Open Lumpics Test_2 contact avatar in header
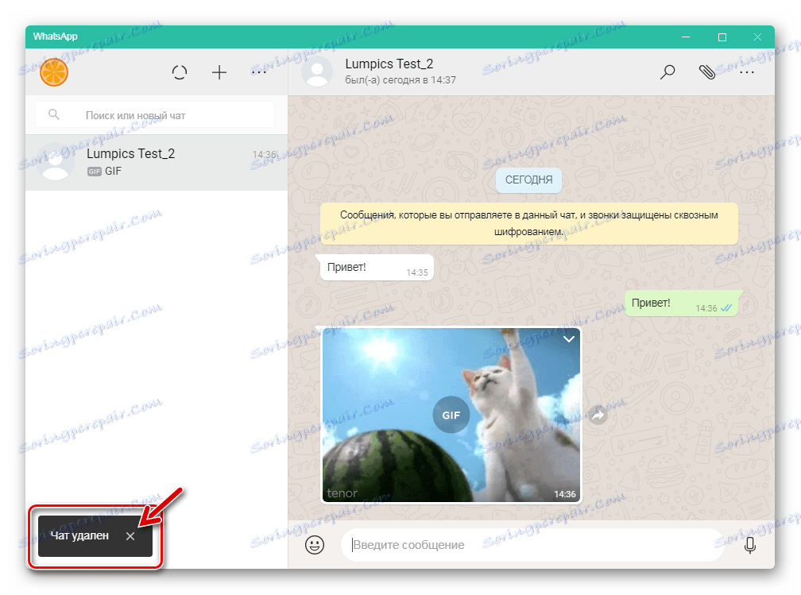Screen dimensions: 801x595 coord(317,71)
